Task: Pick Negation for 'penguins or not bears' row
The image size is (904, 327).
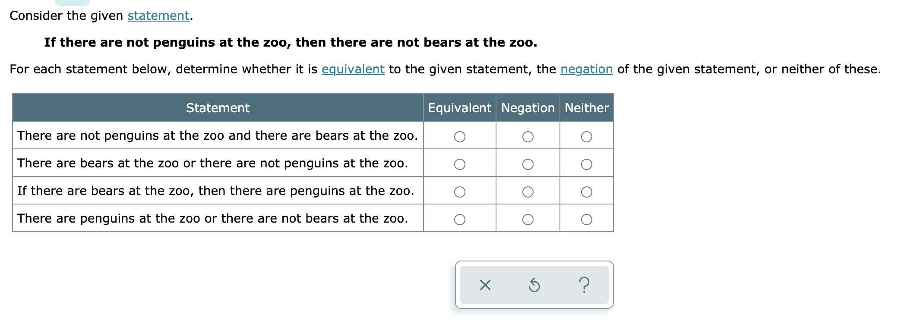Action: tap(528, 220)
